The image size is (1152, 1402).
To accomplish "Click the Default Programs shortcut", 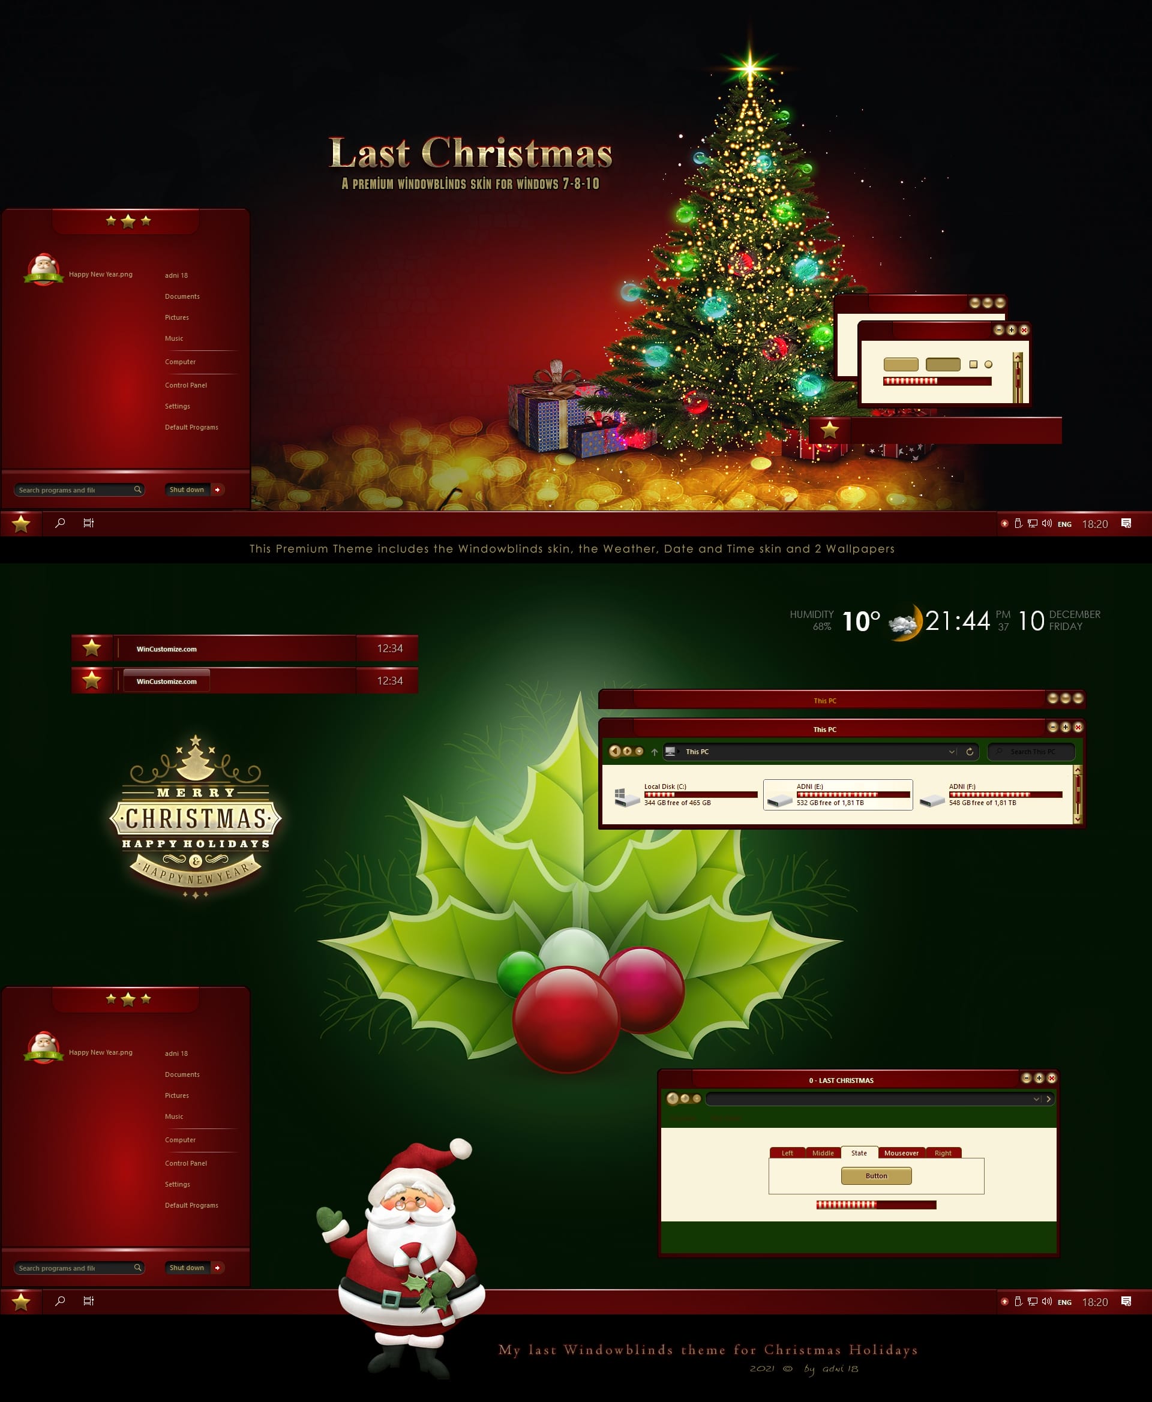I will [x=190, y=426].
